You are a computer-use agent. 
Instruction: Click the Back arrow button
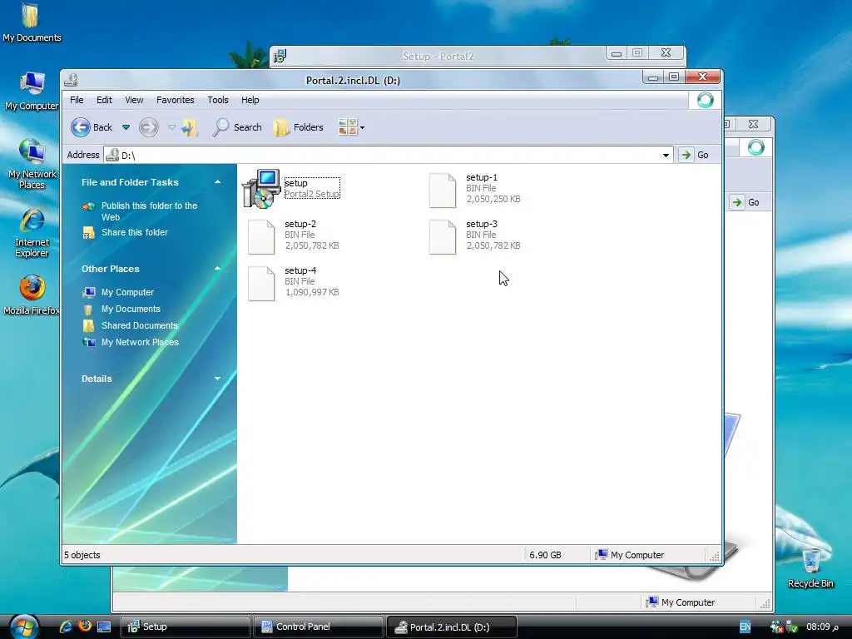[81, 127]
